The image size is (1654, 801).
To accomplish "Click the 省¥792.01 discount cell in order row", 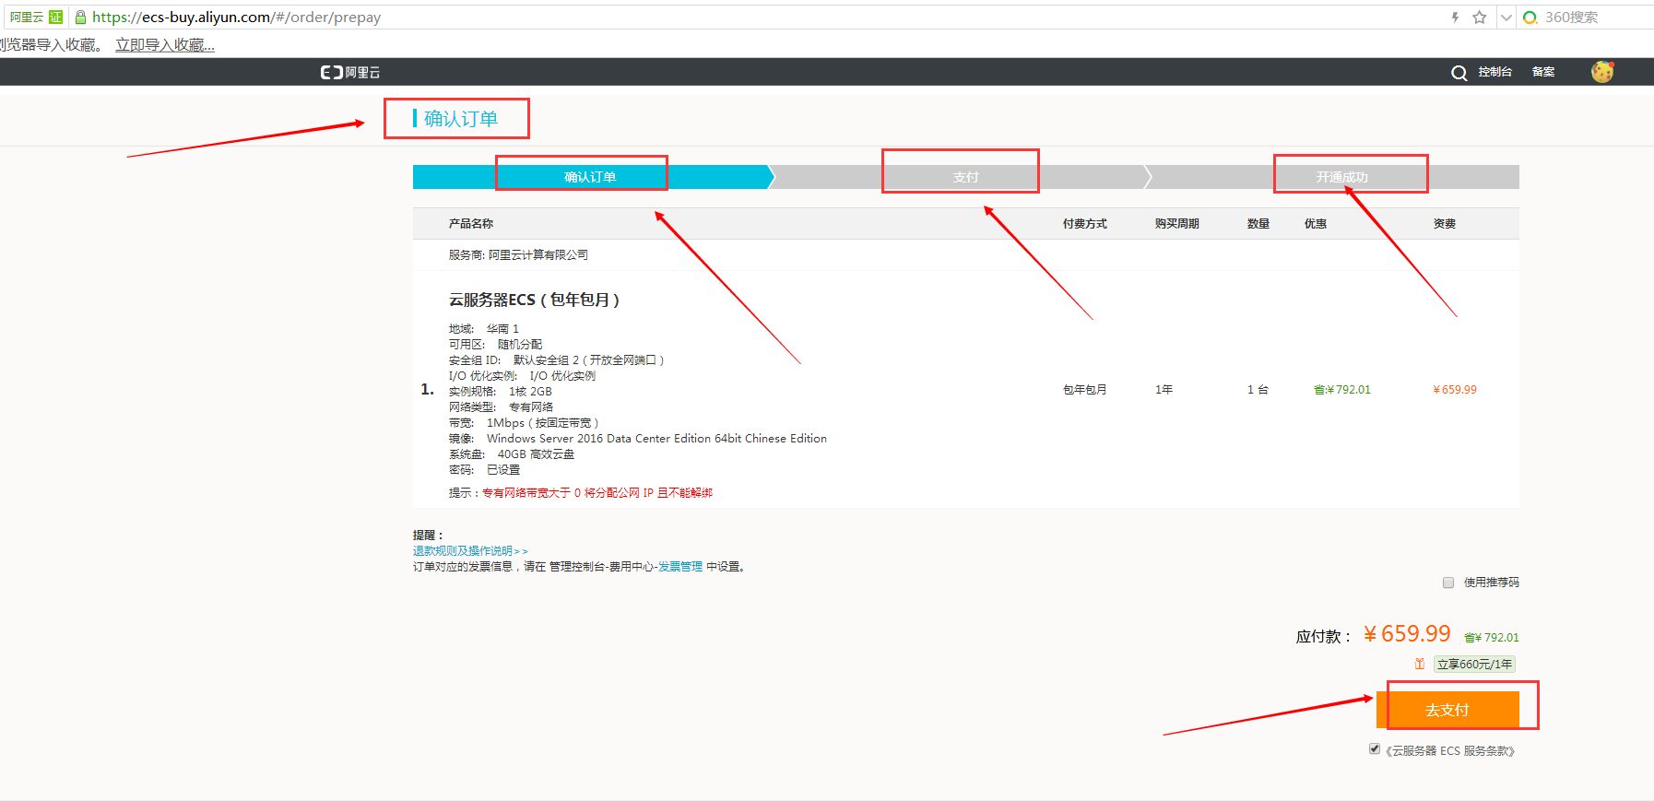I will [x=1342, y=390].
